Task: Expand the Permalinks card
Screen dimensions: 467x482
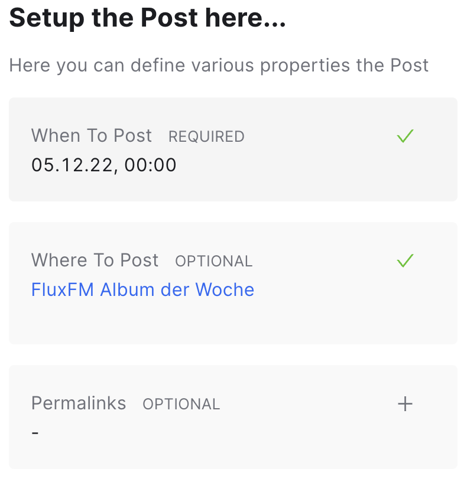Action: pyautogui.click(x=233, y=417)
